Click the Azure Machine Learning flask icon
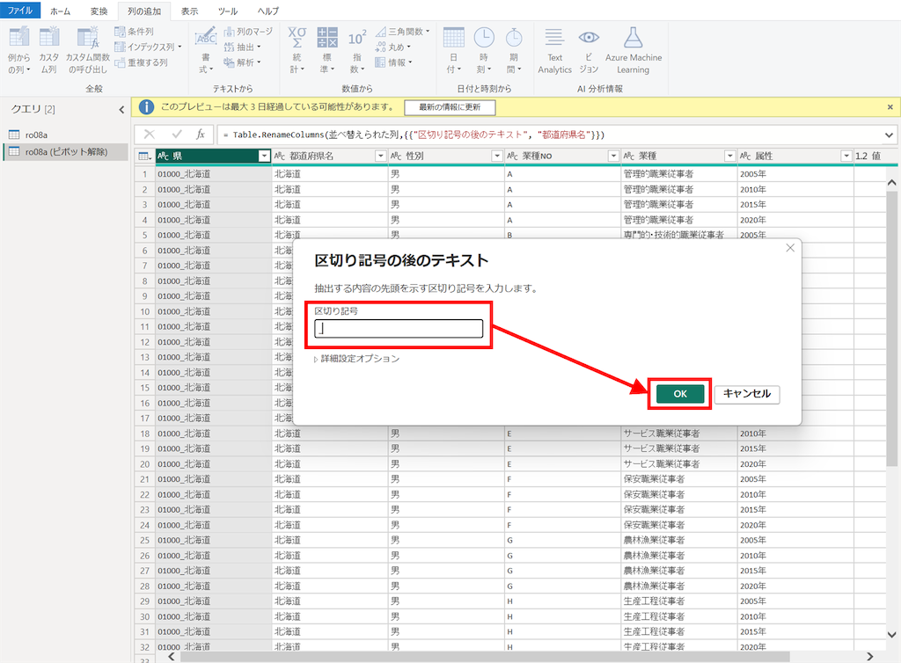This screenshot has width=901, height=663. pyautogui.click(x=634, y=37)
